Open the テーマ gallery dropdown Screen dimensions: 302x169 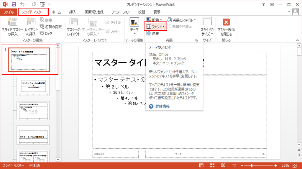134,27
